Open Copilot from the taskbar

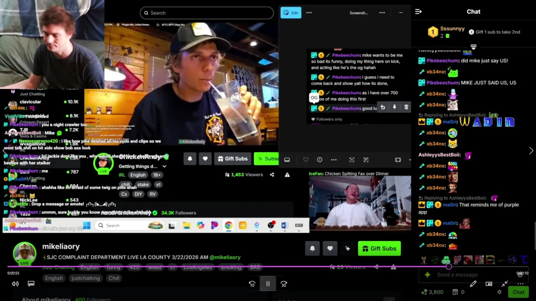click(x=201, y=225)
